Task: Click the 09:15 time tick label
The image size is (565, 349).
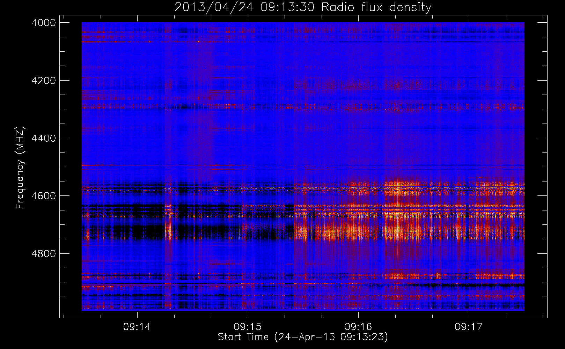Action: (x=248, y=327)
